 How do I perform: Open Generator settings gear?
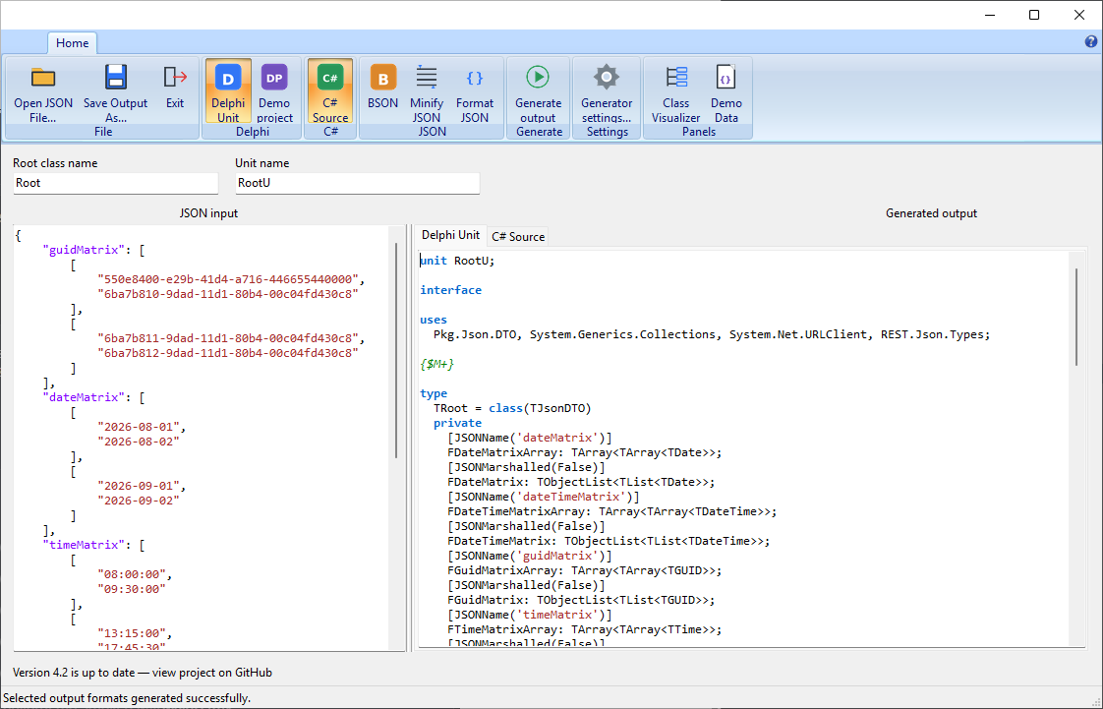coord(606,77)
